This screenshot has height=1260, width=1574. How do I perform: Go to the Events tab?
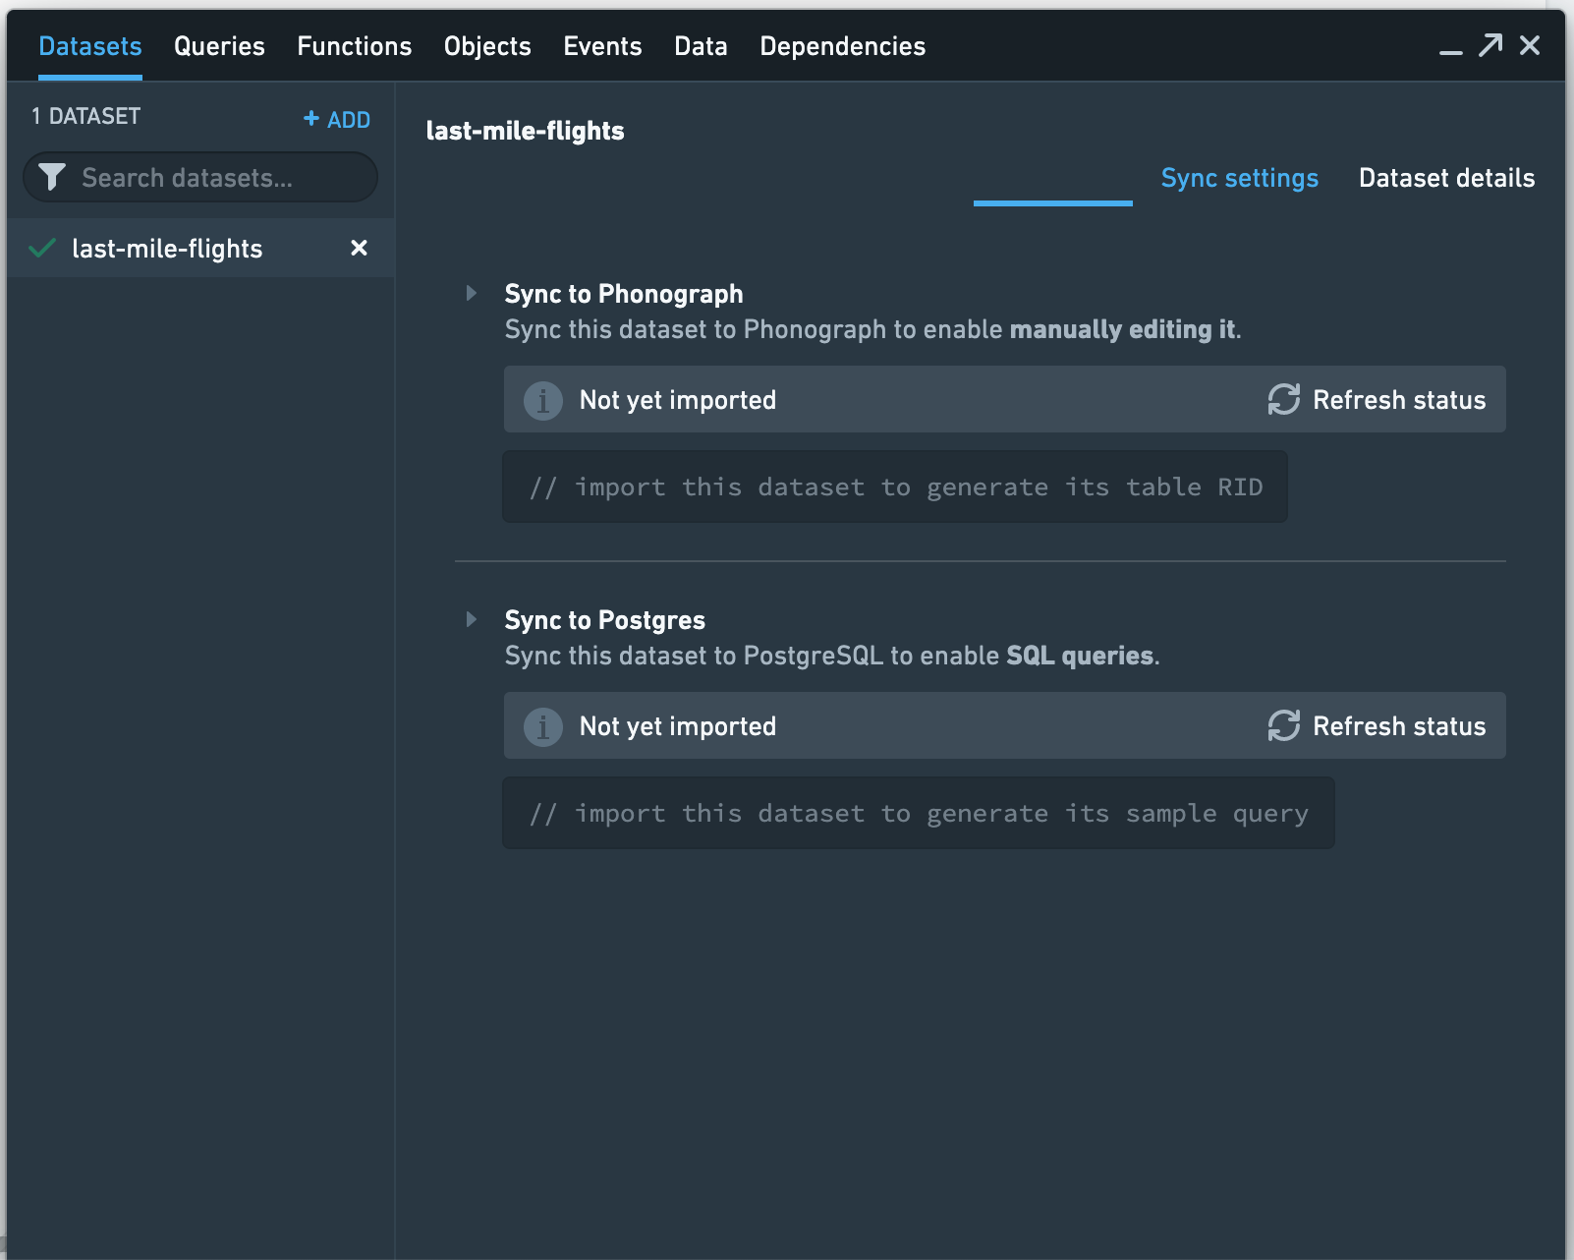pyautogui.click(x=602, y=46)
